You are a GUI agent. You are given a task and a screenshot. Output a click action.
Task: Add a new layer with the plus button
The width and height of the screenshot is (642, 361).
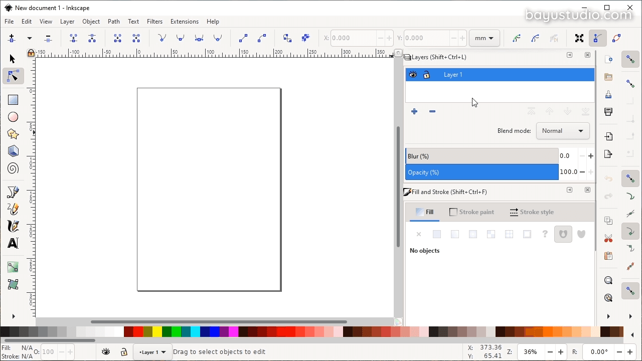414,111
